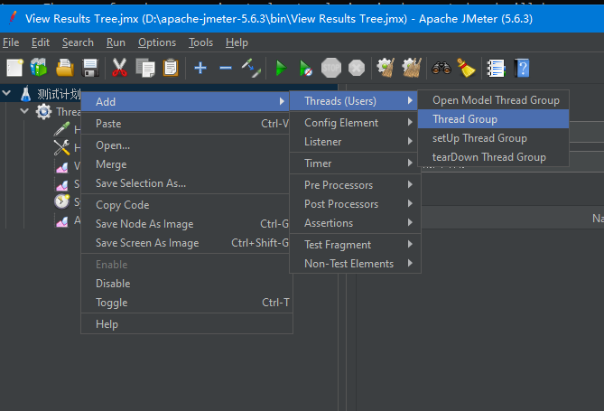The image size is (604, 411).
Task: Click Save Selection As... entry
Action: 185,183
